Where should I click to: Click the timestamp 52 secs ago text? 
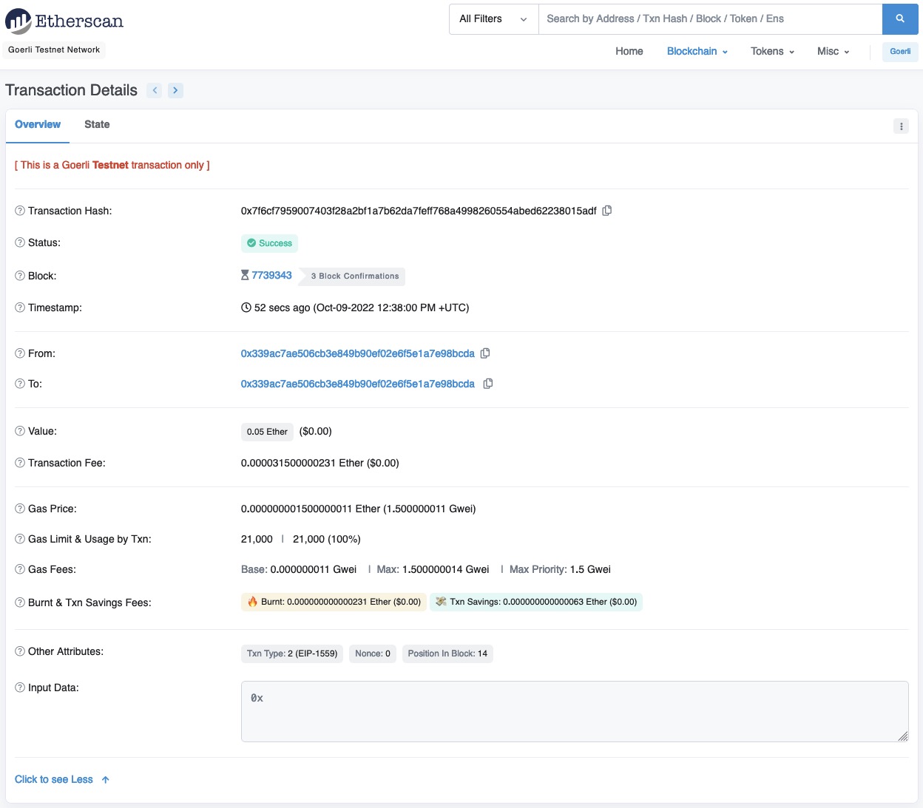coord(362,308)
